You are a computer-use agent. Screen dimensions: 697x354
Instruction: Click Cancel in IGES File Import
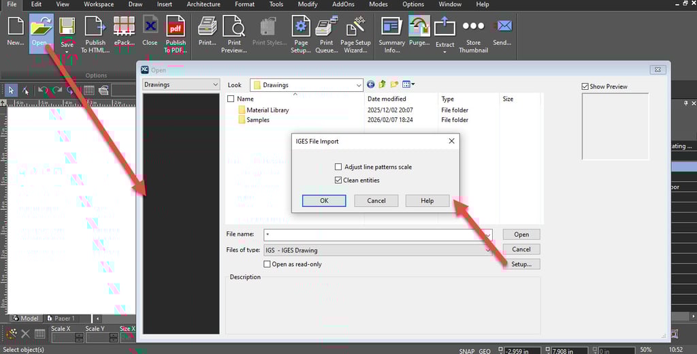click(376, 201)
